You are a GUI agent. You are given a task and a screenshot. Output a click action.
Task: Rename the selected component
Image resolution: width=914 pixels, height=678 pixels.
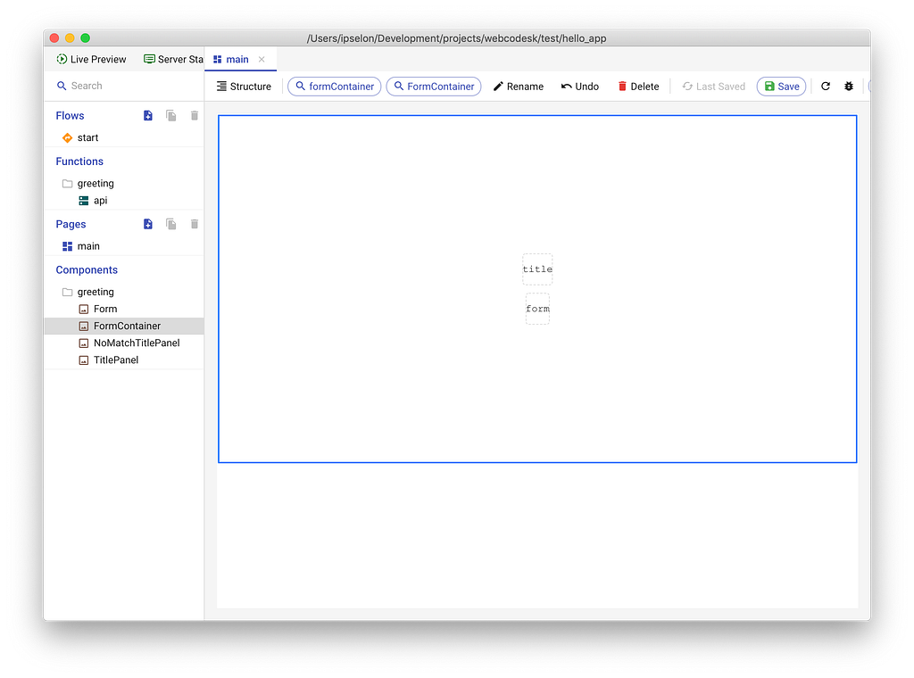(519, 87)
